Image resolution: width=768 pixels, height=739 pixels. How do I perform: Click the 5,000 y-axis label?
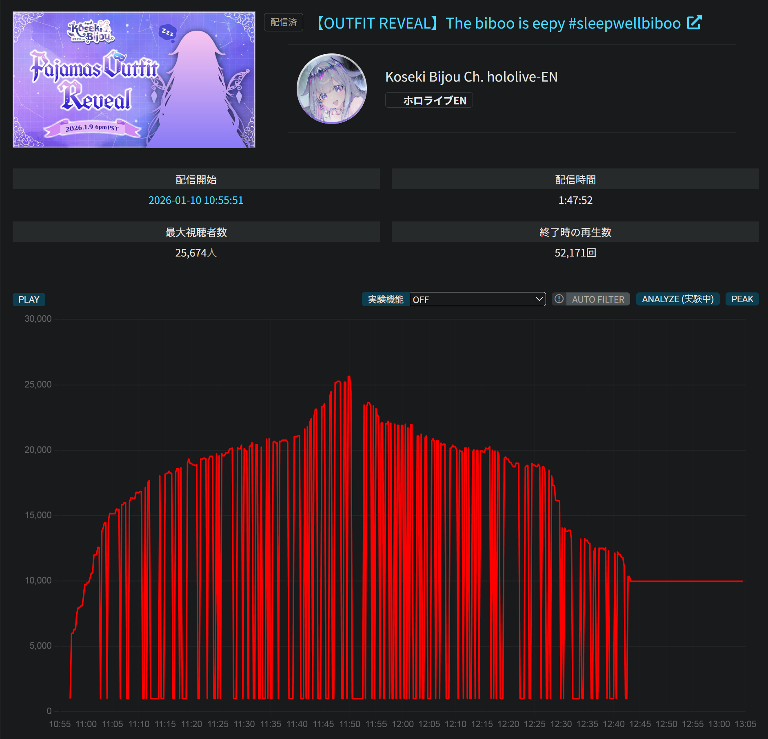(40, 646)
